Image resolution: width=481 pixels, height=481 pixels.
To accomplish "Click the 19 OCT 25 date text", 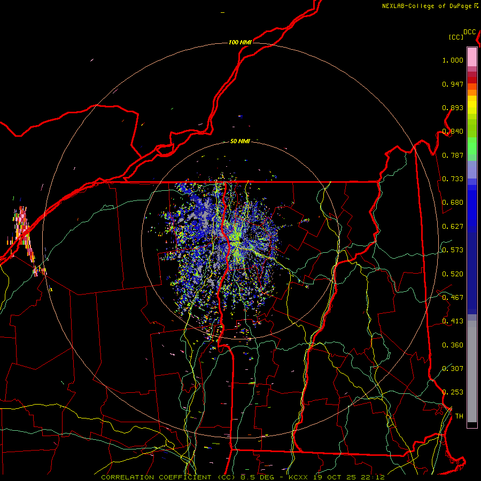I will point(335,477).
